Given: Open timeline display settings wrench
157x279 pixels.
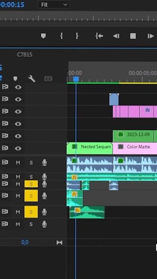Looking at the screenshot, I should click(x=32, y=78).
